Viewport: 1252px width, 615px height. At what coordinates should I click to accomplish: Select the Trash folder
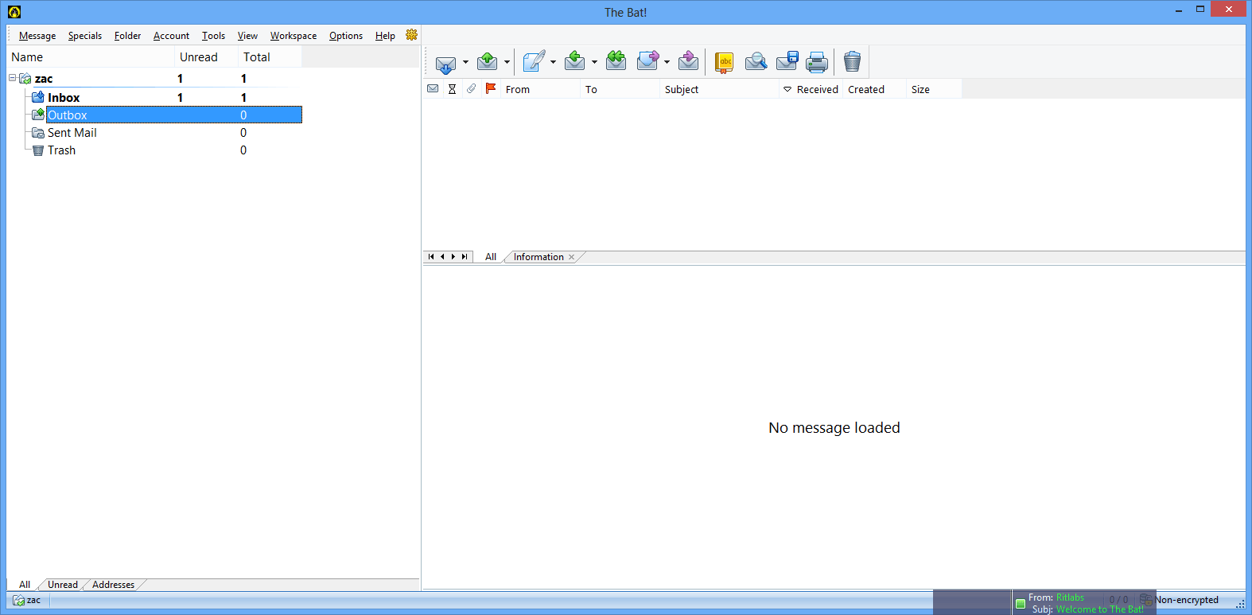[x=61, y=150]
